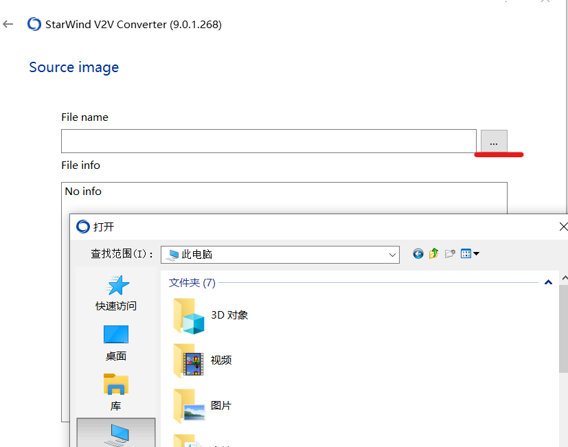Screen dimensions: 568x447
Task: Expand the view options dropdown arrow
Action: [477, 253]
